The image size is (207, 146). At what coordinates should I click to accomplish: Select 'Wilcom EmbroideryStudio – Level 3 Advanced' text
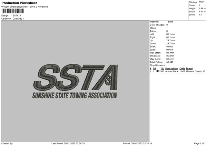click(24, 7)
